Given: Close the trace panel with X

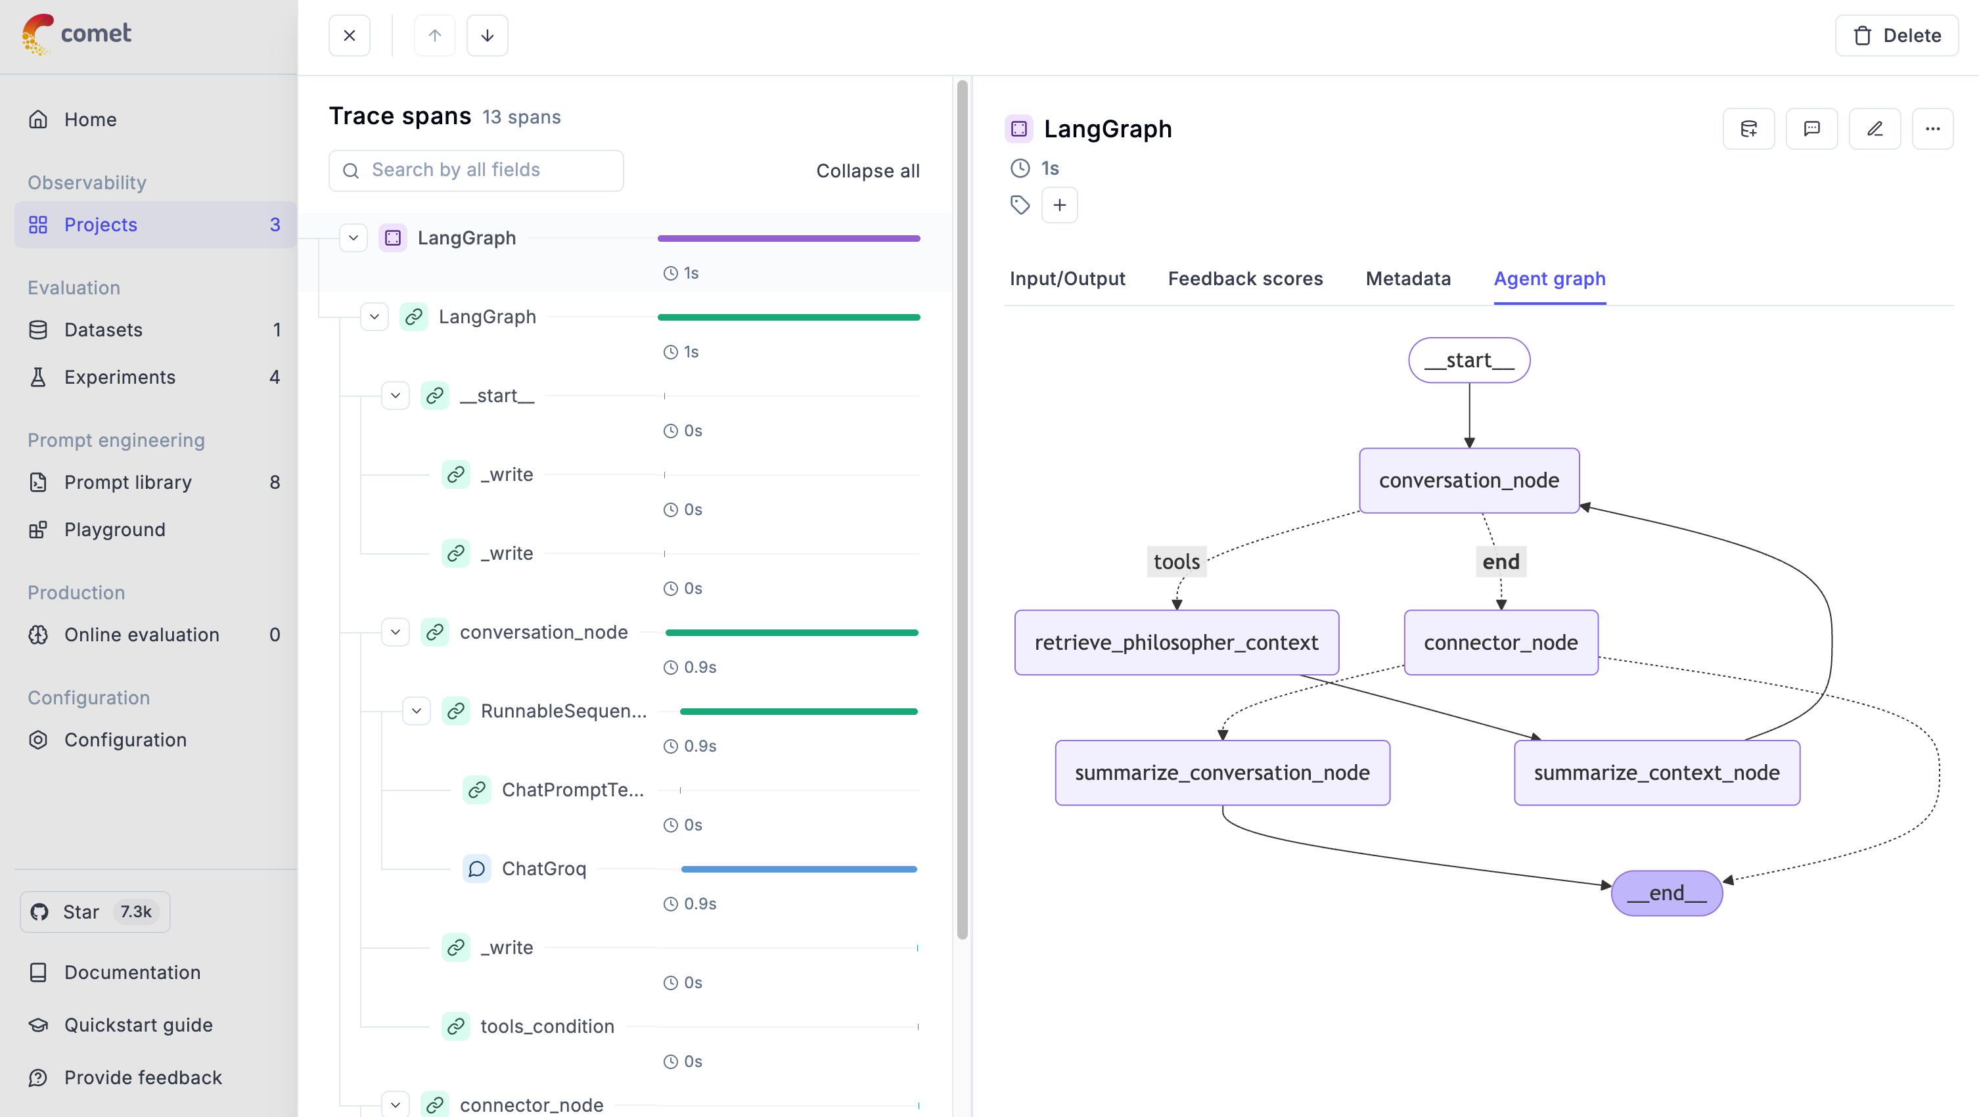Looking at the screenshot, I should tap(350, 35).
